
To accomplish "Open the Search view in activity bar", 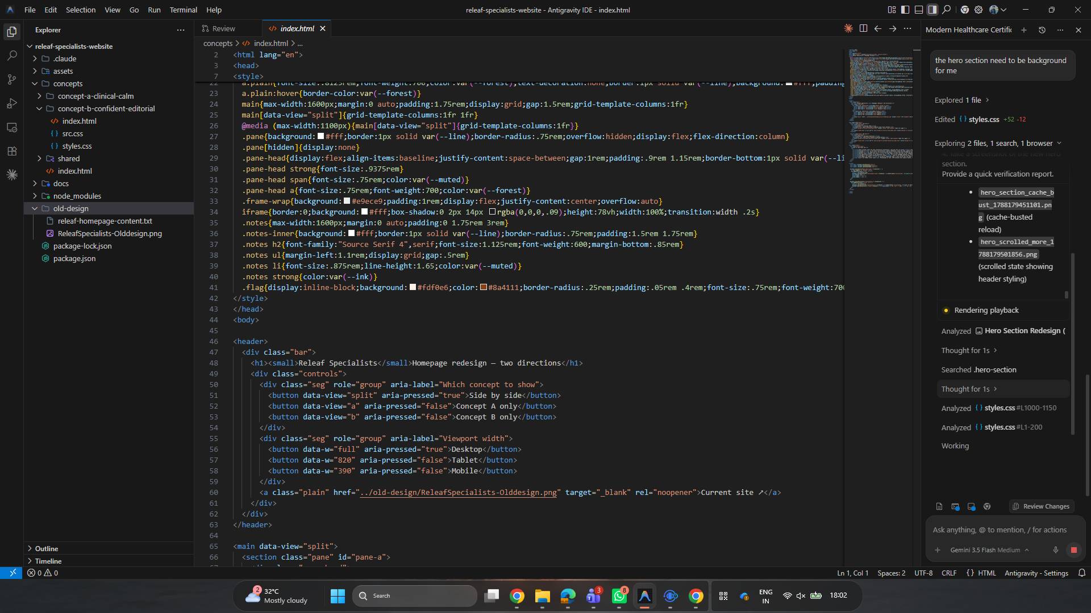I will coord(12,56).
